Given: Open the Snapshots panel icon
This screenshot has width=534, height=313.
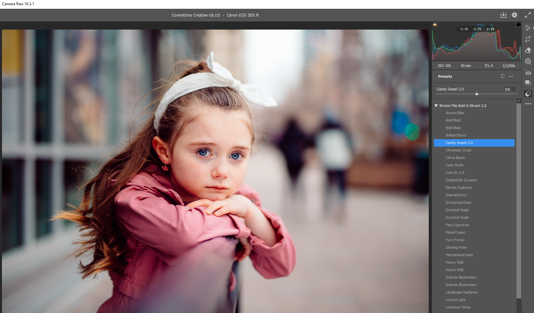Looking at the screenshot, I should pyautogui.click(x=528, y=83).
